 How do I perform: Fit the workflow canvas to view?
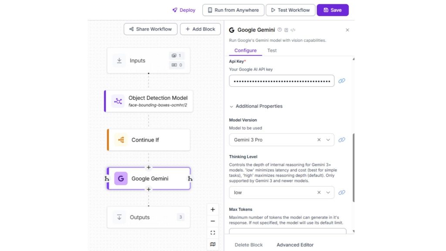click(x=213, y=233)
